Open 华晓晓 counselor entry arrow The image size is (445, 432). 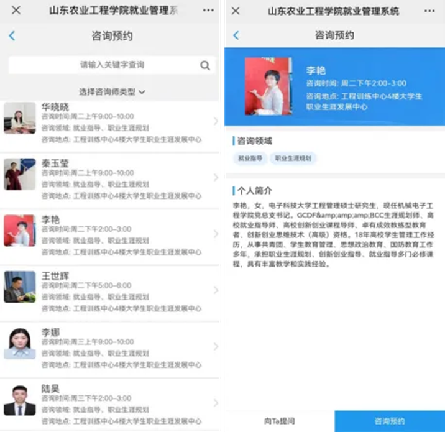215,122
